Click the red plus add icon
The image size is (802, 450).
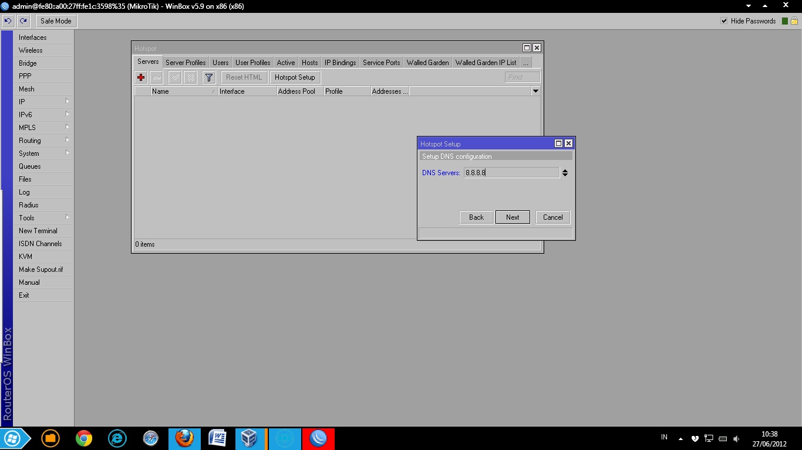click(141, 77)
